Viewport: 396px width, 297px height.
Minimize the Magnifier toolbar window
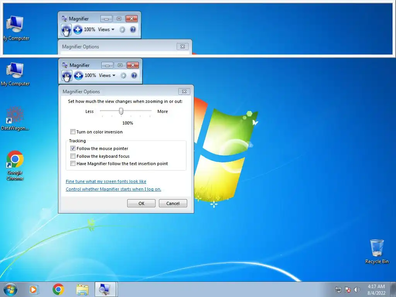pos(107,65)
